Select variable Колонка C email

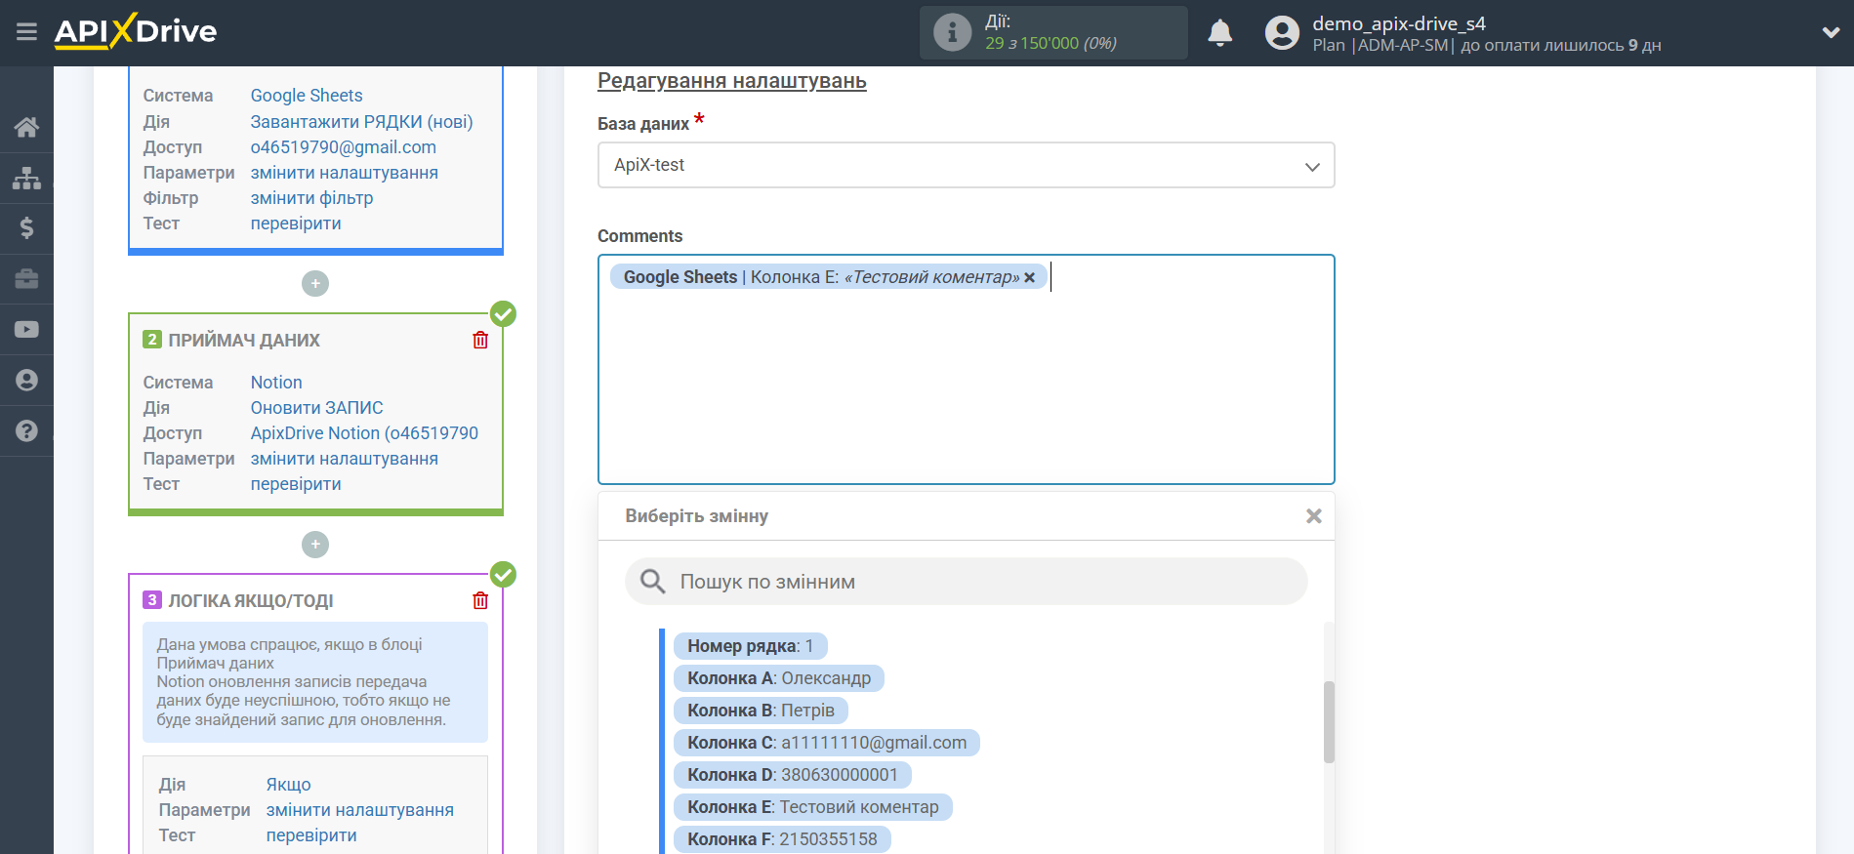(827, 743)
